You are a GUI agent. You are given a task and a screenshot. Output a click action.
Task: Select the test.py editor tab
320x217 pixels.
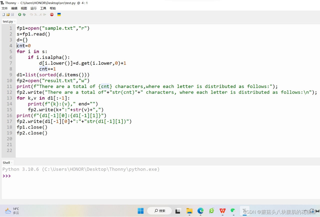point(8,21)
